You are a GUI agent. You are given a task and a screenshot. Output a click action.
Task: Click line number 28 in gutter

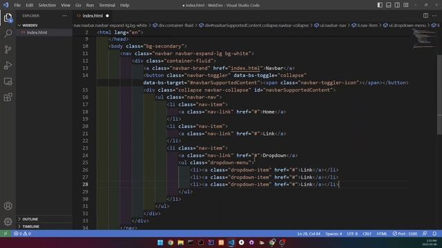tap(85, 185)
